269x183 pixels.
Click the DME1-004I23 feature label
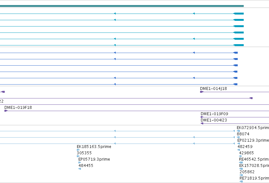pyautogui.click(x=214, y=120)
